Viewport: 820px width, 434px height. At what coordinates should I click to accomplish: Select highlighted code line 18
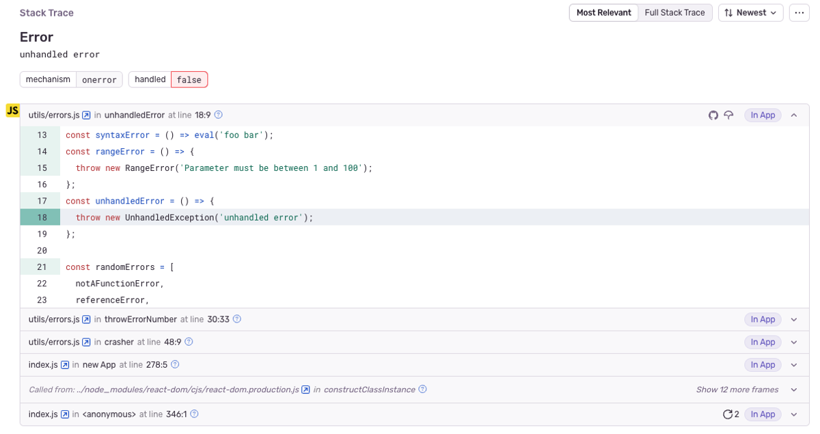coord(415,217)
